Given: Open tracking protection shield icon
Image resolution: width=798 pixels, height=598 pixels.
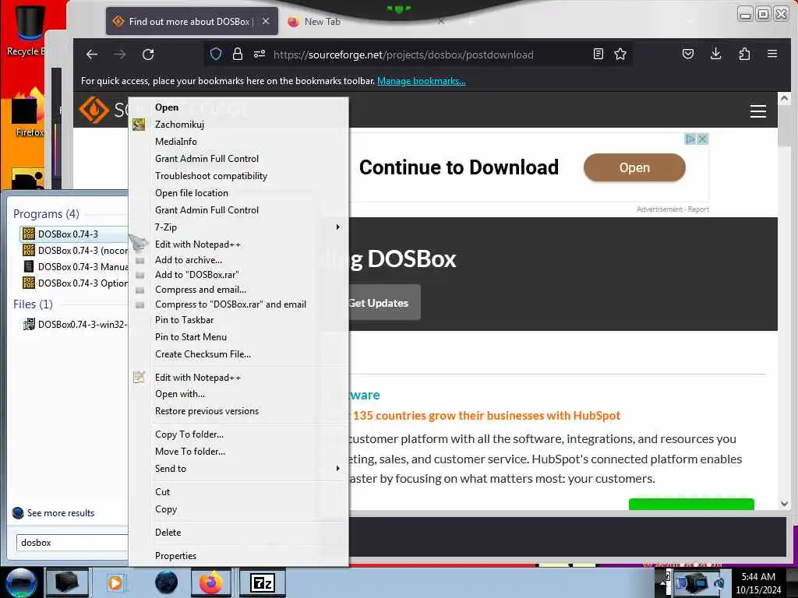Looking at the screenshot, I should point(215,54).
